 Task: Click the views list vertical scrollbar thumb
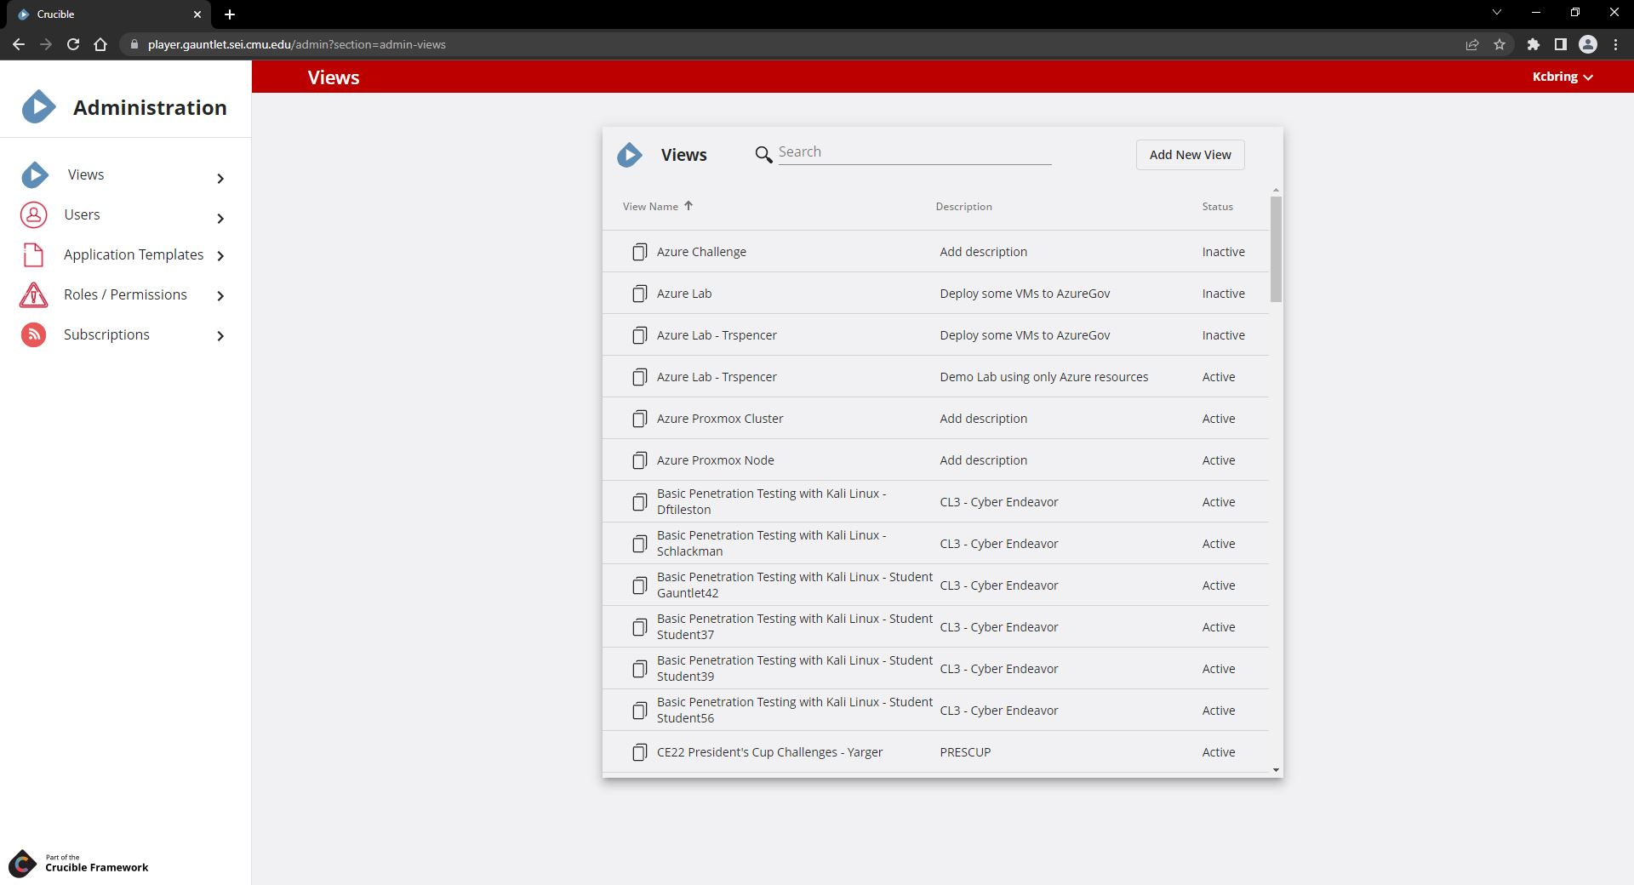click(x=1275, y=248)
